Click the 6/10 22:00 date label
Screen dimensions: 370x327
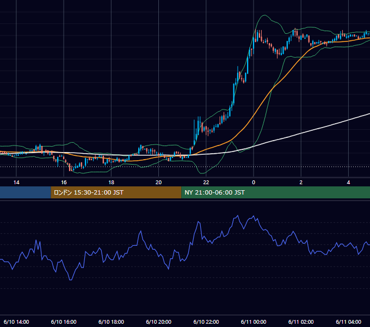tap(206, 322)
